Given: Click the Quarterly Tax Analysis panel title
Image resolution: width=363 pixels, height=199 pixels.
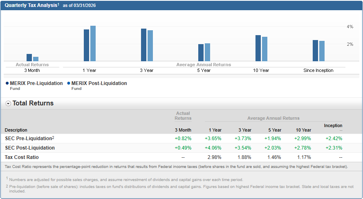Looking at the screenshot, I should click(x=31, y=5).
